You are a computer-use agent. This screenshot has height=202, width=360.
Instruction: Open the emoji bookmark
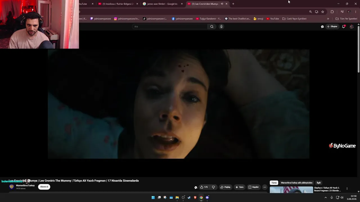point(258,19)
